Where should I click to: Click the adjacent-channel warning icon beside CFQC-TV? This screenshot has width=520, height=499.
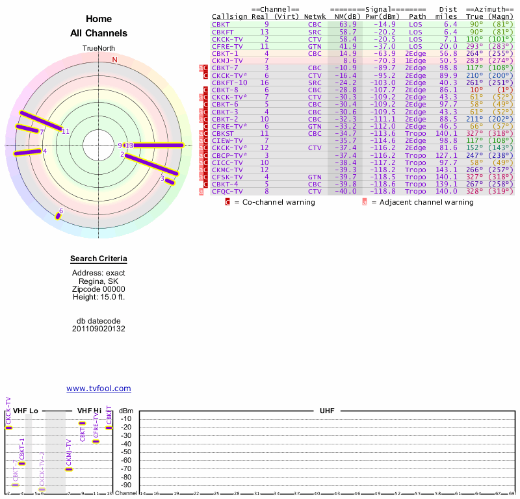pos(201,191)
